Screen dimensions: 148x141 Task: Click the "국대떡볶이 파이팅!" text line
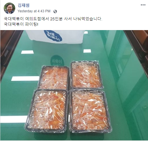pyautogui.click(x=21, y=24)
